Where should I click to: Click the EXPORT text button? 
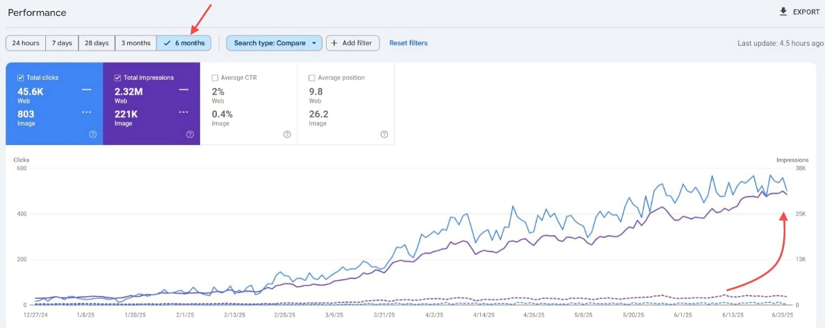(806, 12)
